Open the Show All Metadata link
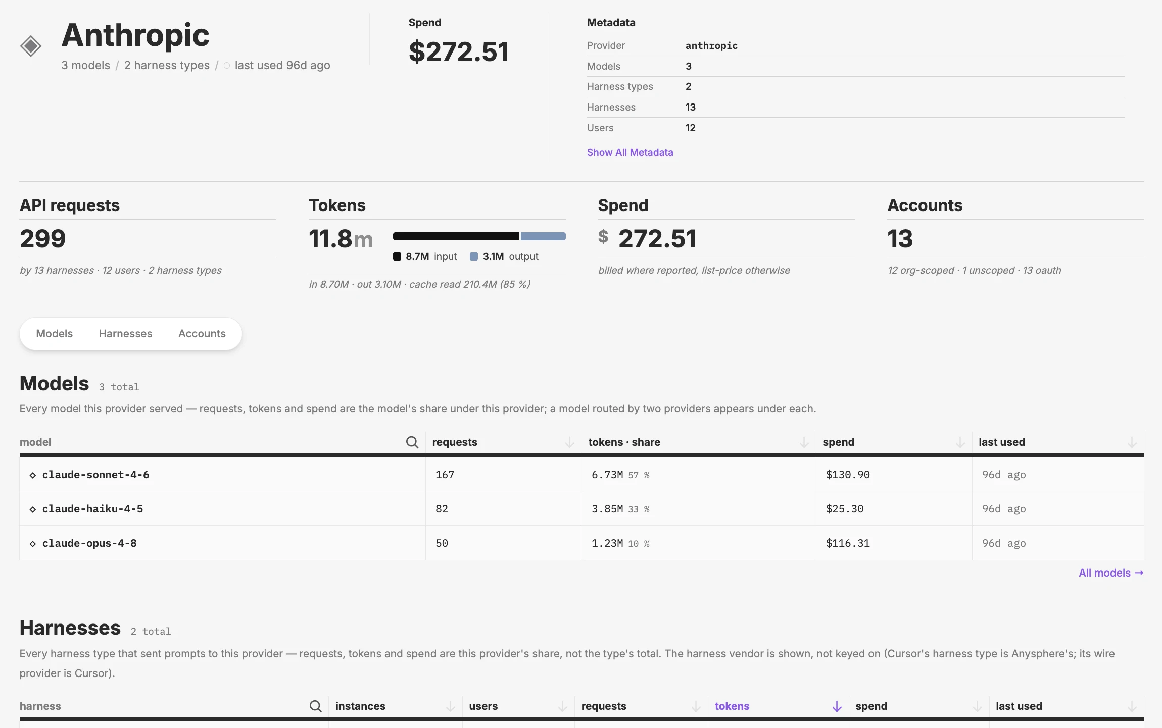The height and width of the screenshot is (728, 1162). coord(630,152)
